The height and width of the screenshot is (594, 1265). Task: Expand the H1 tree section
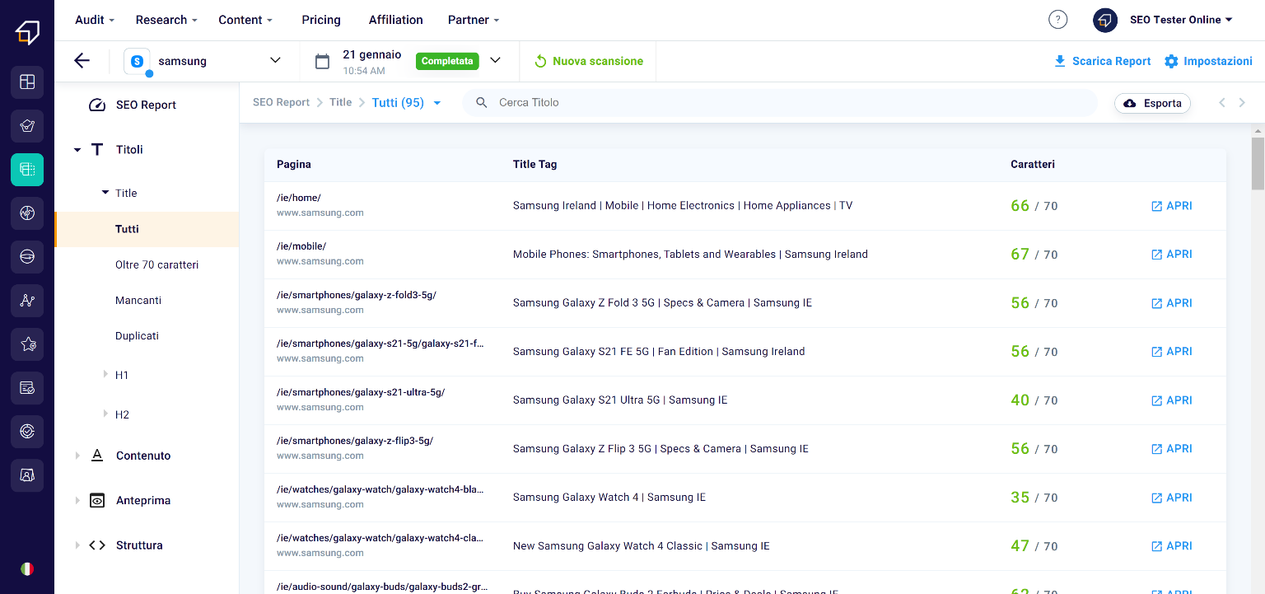(x=106, y=375)
